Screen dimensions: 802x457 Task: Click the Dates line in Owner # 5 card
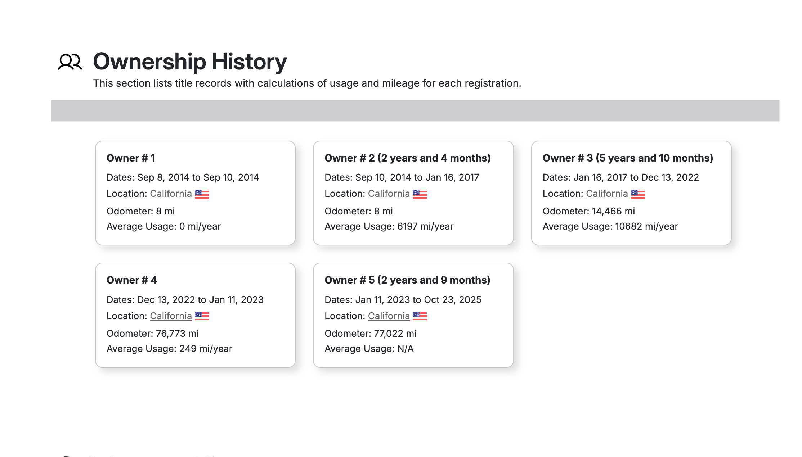click(x=403, y=299)
